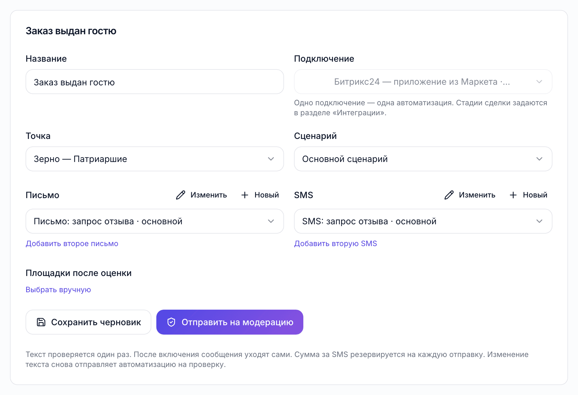Click the Выбрать вручную link
578x395 pixels.
tap(58, 290)
